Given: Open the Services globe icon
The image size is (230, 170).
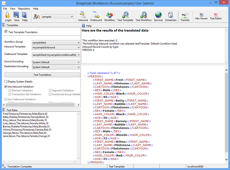Looking at the screenshot, I should click(158, 15).
